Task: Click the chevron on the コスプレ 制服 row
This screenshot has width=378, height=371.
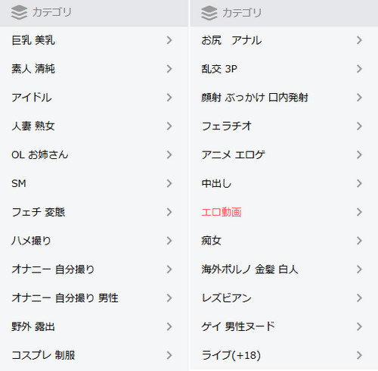Action: [169, 355]
